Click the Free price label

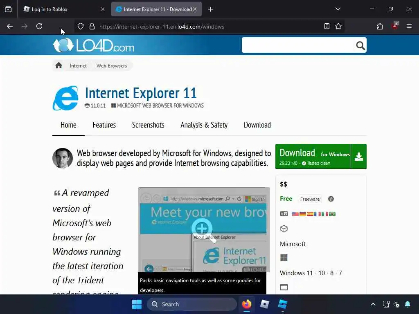[x=286, y=199]
